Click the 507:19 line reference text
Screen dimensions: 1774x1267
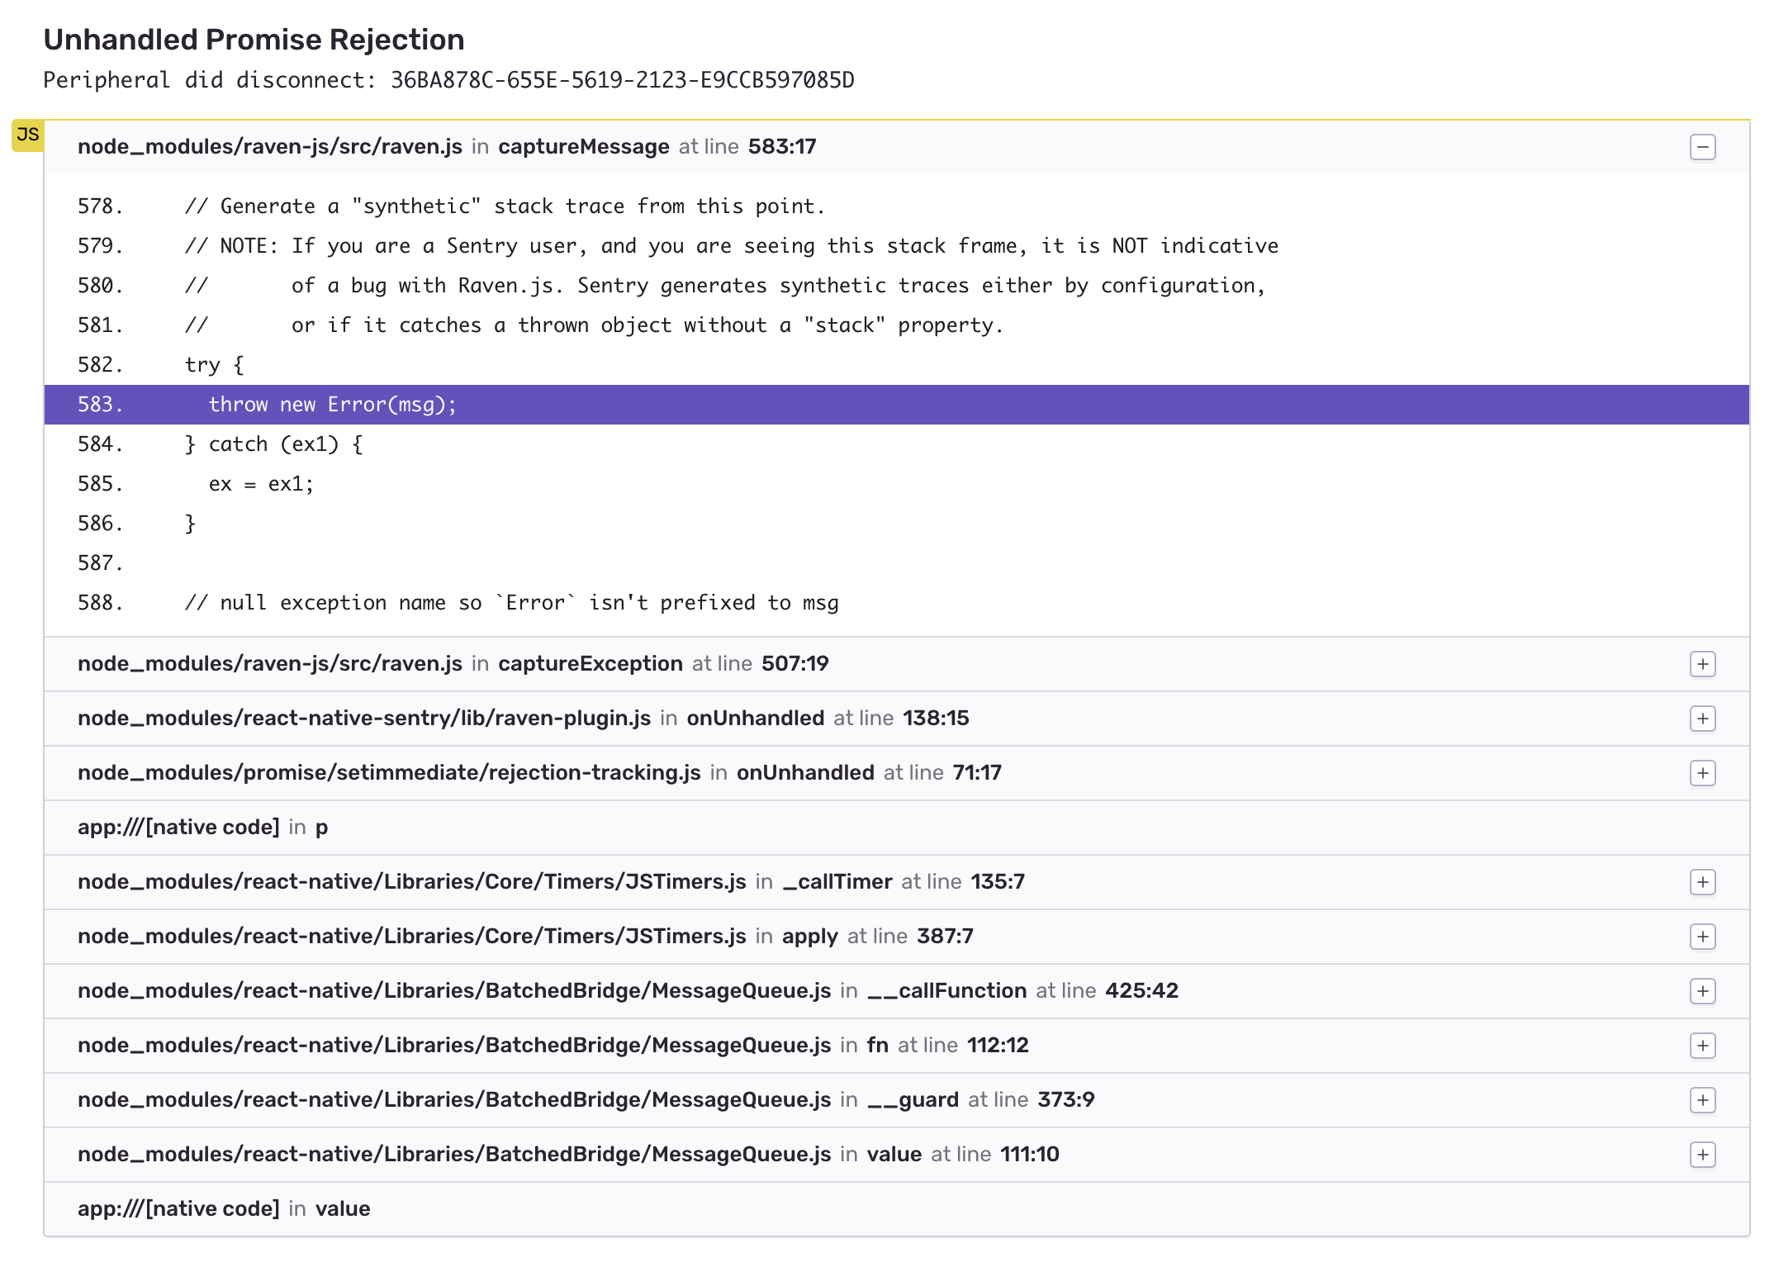tap(794, 663)
